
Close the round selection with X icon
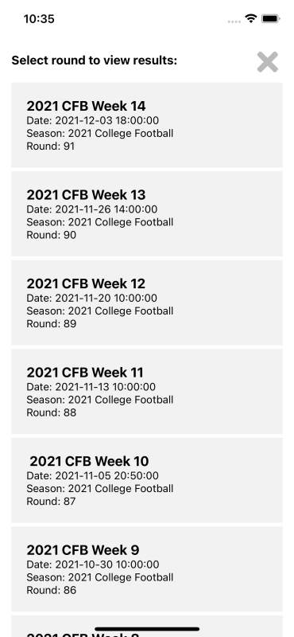(x=267, y=62)
